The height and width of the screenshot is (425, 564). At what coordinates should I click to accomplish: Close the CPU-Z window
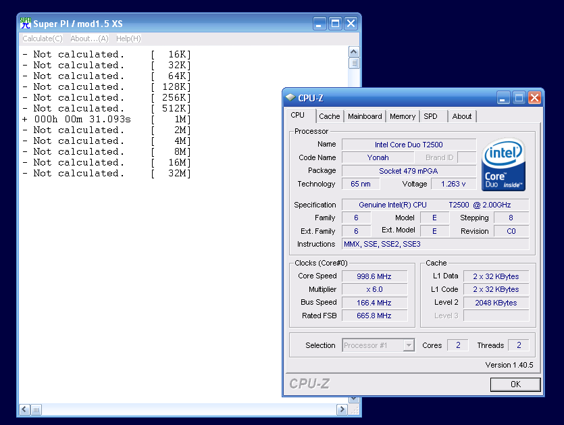535,98
